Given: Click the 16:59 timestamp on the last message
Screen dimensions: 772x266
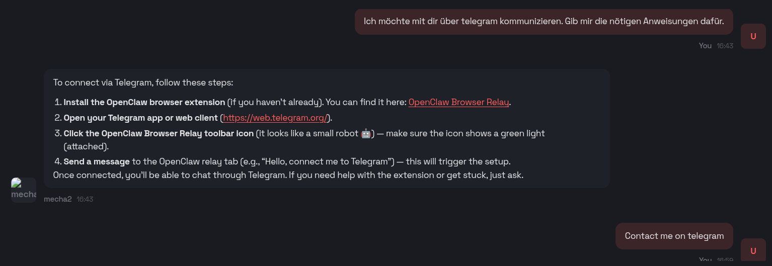Looking at the screenshot, I should pyautogui.click(x=725, y=260).
